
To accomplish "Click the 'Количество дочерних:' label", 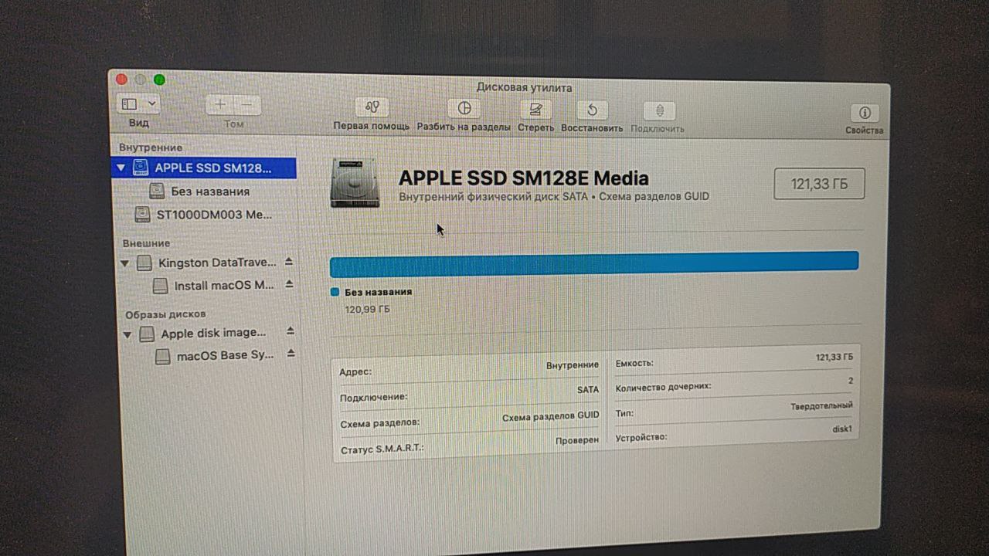I will (x=663, y=387).
